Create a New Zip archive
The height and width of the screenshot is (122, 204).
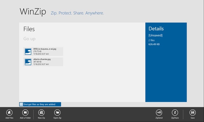(x=41, y=112)
